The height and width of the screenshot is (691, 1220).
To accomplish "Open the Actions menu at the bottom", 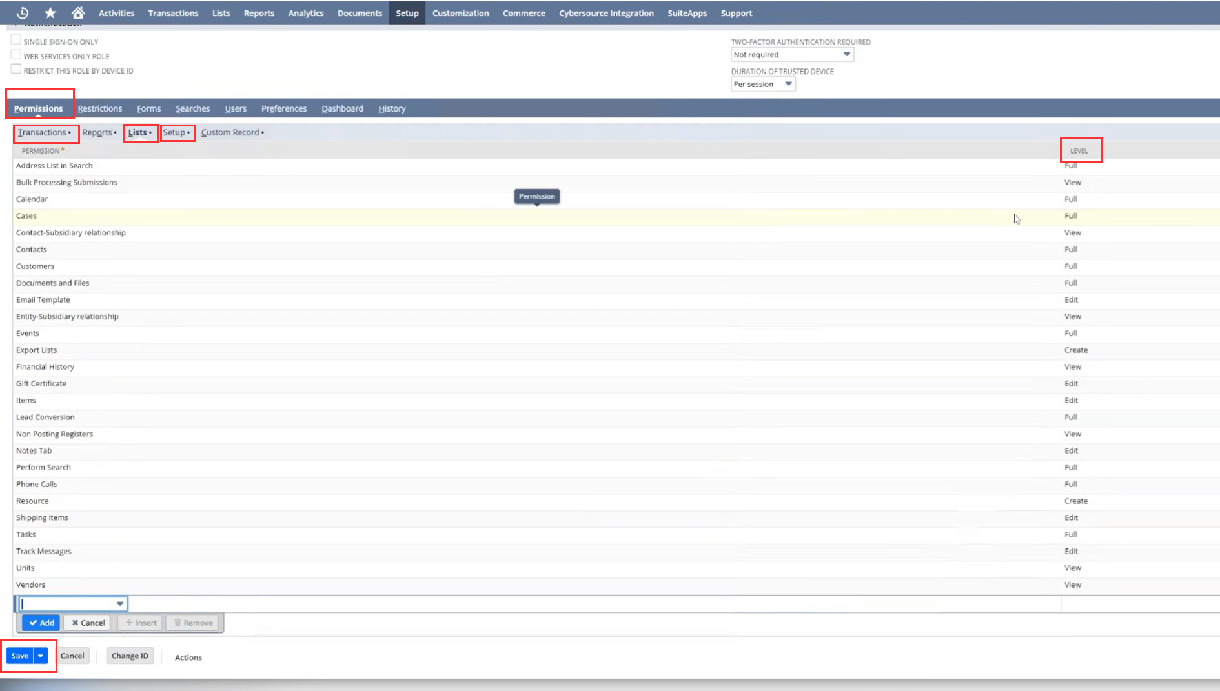I will (x=188, y=657).
